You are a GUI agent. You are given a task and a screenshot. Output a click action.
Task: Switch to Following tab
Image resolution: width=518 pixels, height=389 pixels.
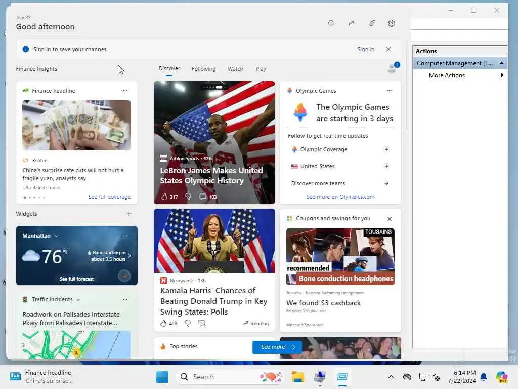coord(203,69)
